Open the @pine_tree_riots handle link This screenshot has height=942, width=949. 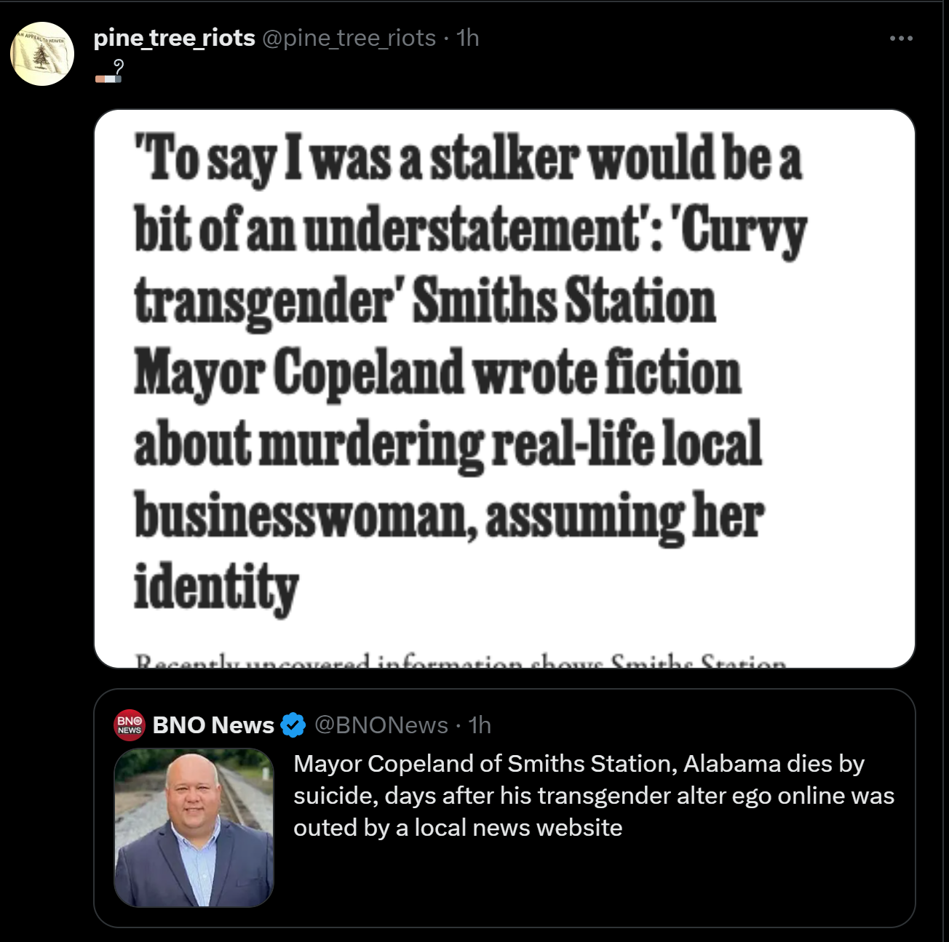(349, 38)
